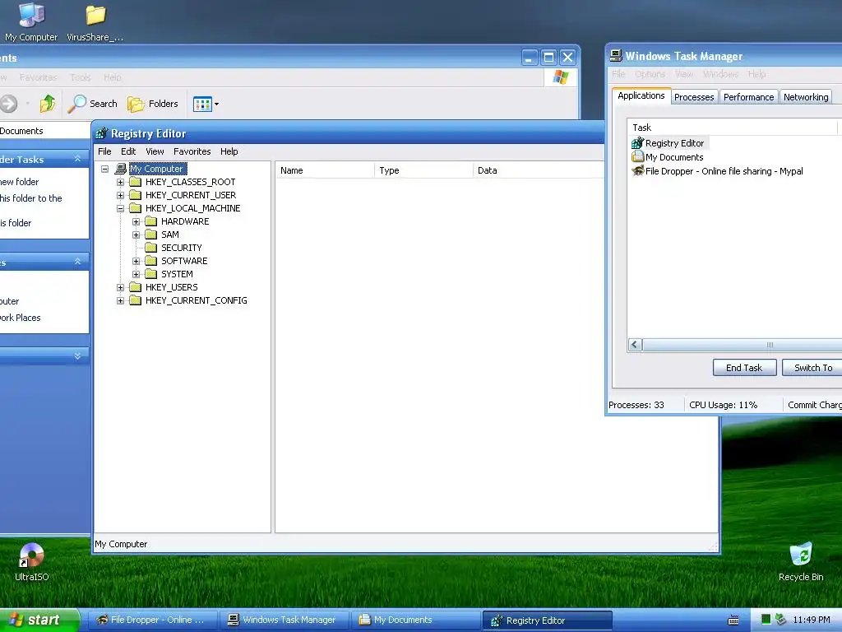
Task: Open the Registry Editor Help menu
Action: pyautogui.click(x=229, y=151)
